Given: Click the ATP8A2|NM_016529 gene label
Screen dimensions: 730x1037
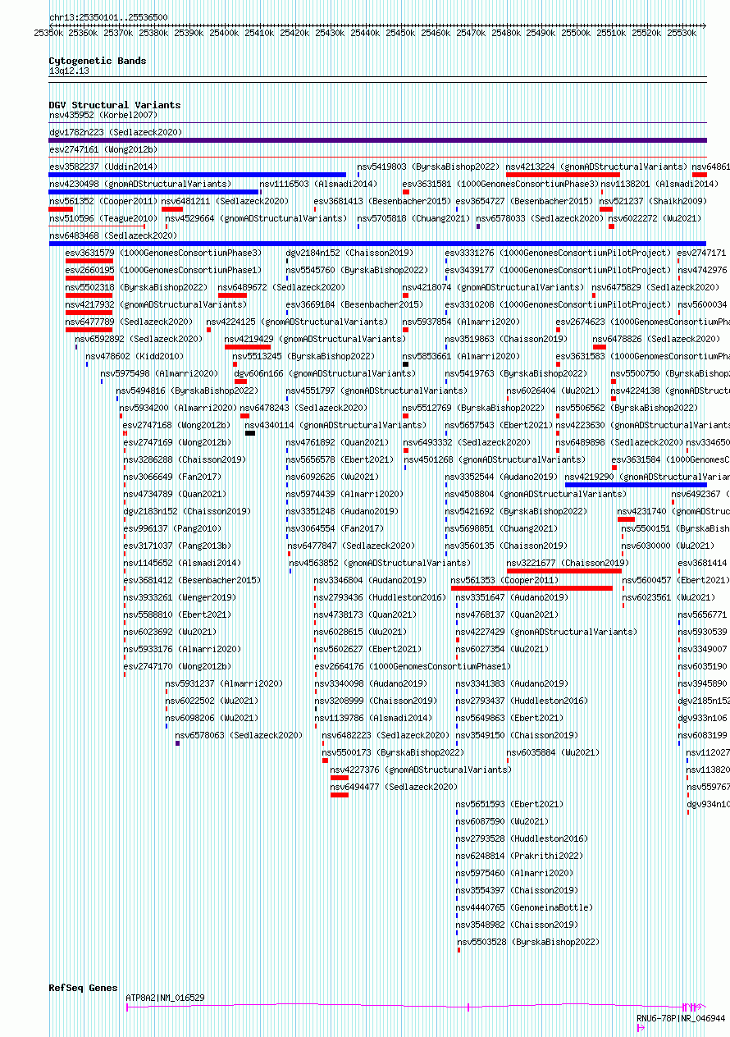Looking at the screenshot, I should tap(166, 998).
